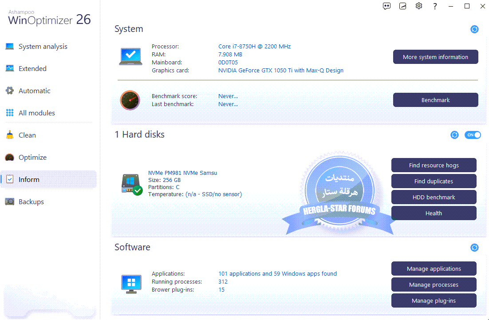The width and height of the screenshot is (489, 320).
Task: Click the Backups safe icon
Action: (10, 202)
